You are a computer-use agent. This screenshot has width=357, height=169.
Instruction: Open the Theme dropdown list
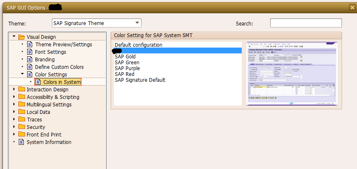137,23
